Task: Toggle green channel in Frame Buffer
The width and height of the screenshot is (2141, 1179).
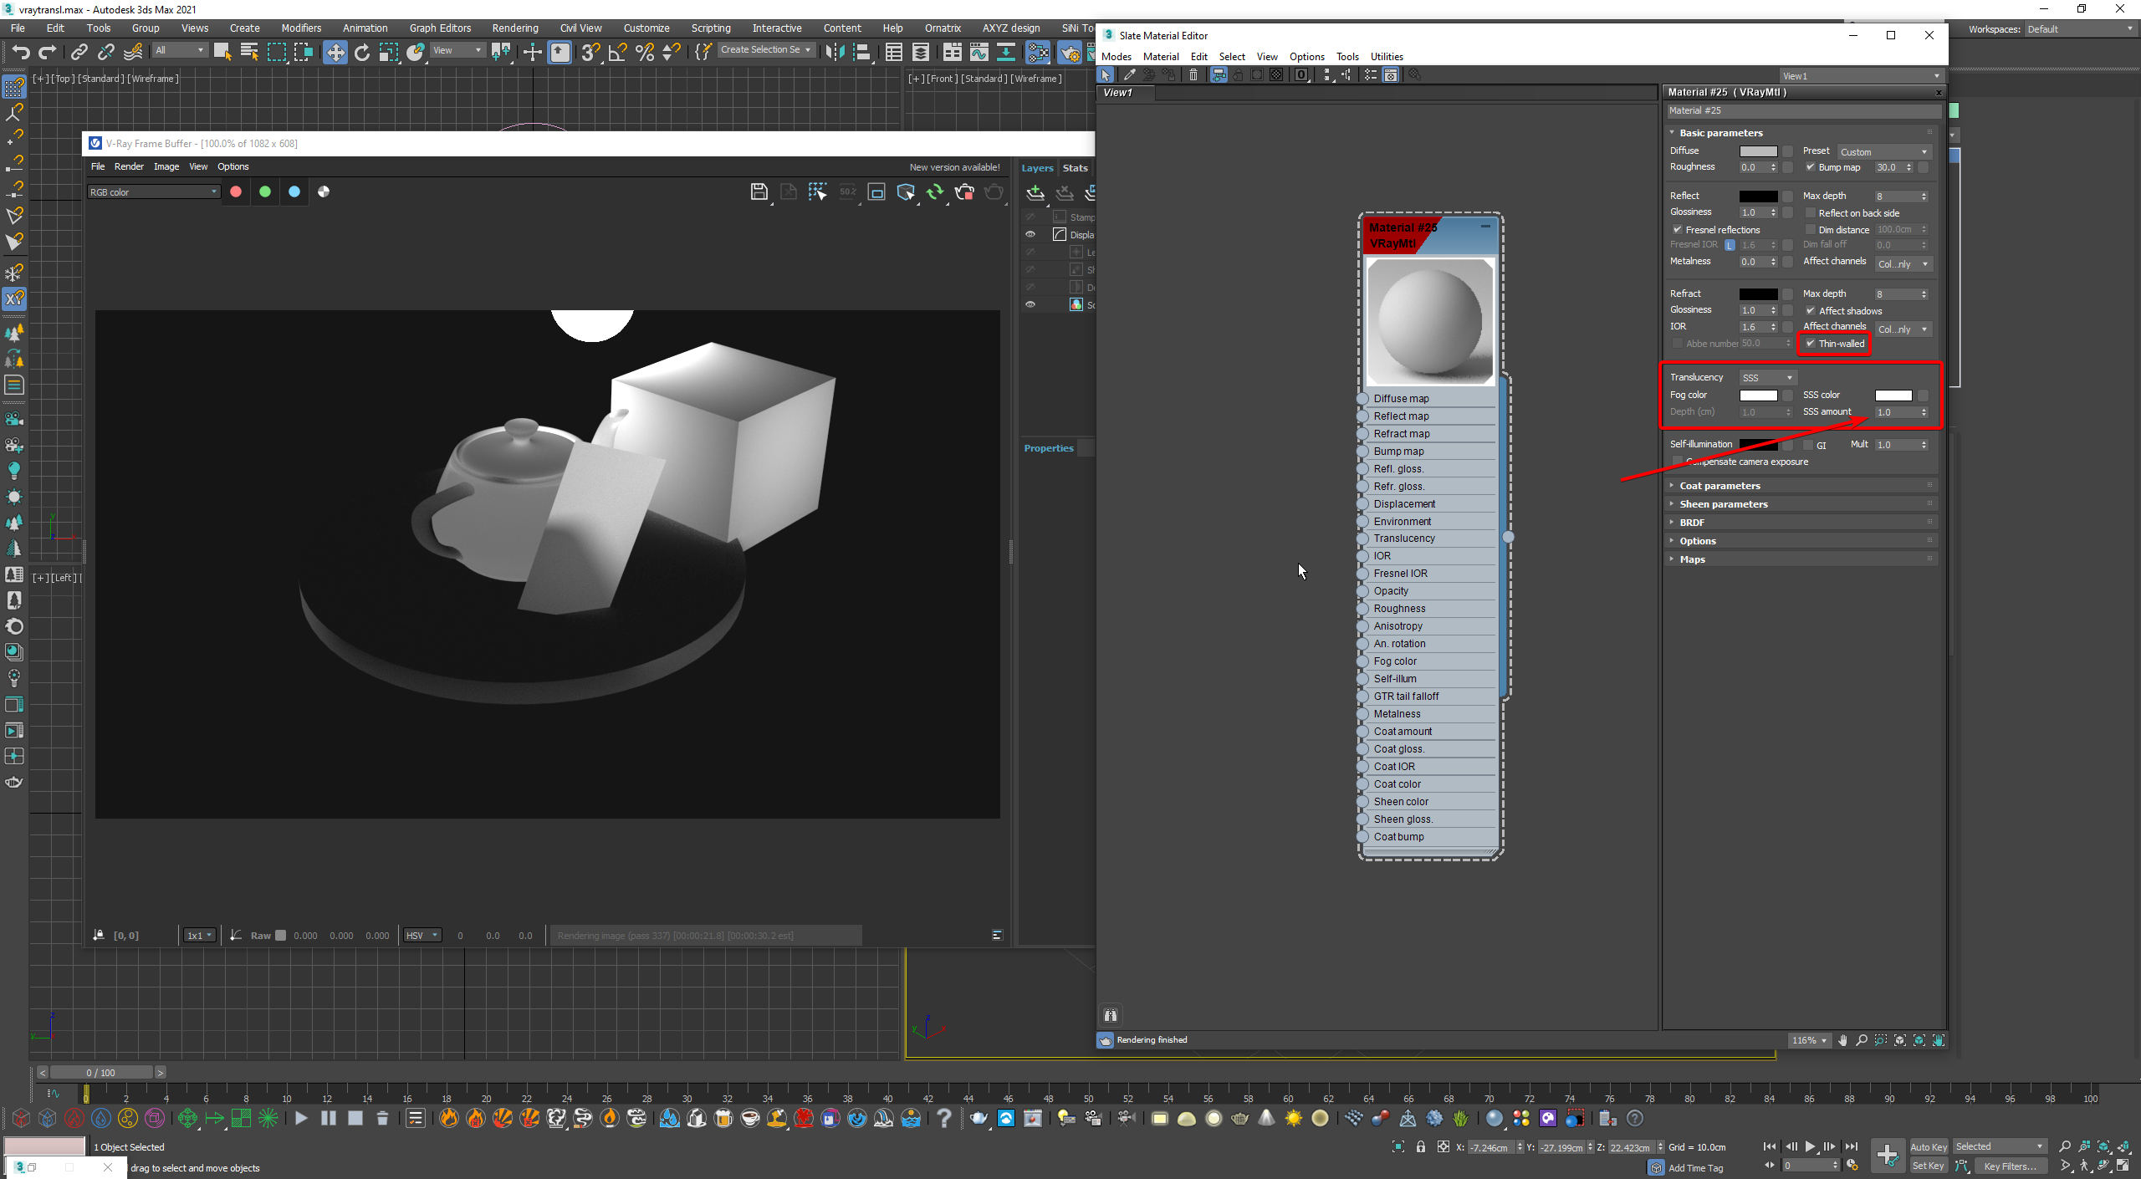Action: (x=265, y=191)
